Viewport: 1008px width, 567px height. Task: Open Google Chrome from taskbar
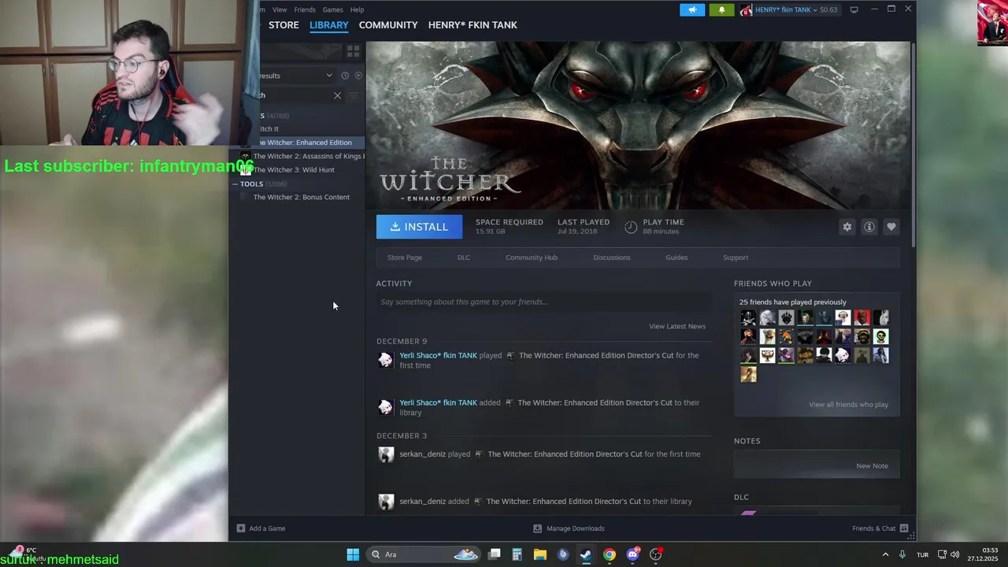610,554
